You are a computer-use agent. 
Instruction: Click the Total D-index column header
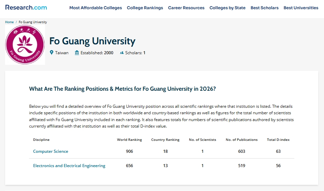click(278, 140)
